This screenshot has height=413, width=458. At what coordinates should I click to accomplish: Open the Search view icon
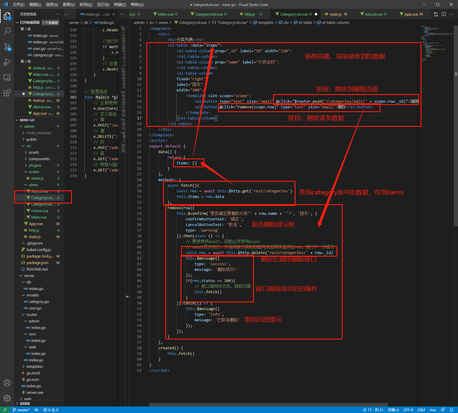coord(7,31)
